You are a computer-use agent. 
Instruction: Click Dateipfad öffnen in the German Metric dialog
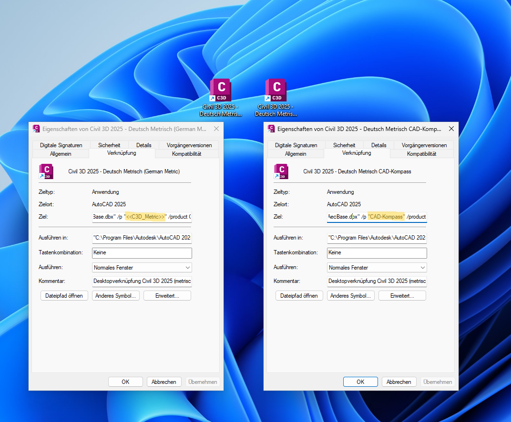[x=64, y=296]
